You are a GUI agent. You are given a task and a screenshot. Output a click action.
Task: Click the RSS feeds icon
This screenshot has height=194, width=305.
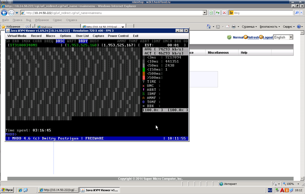(218, 27)
